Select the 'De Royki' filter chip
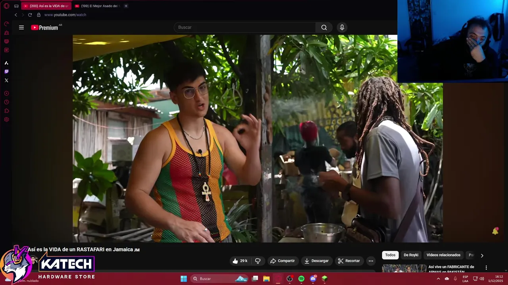The image size is (508, 285). coord(411,255)
